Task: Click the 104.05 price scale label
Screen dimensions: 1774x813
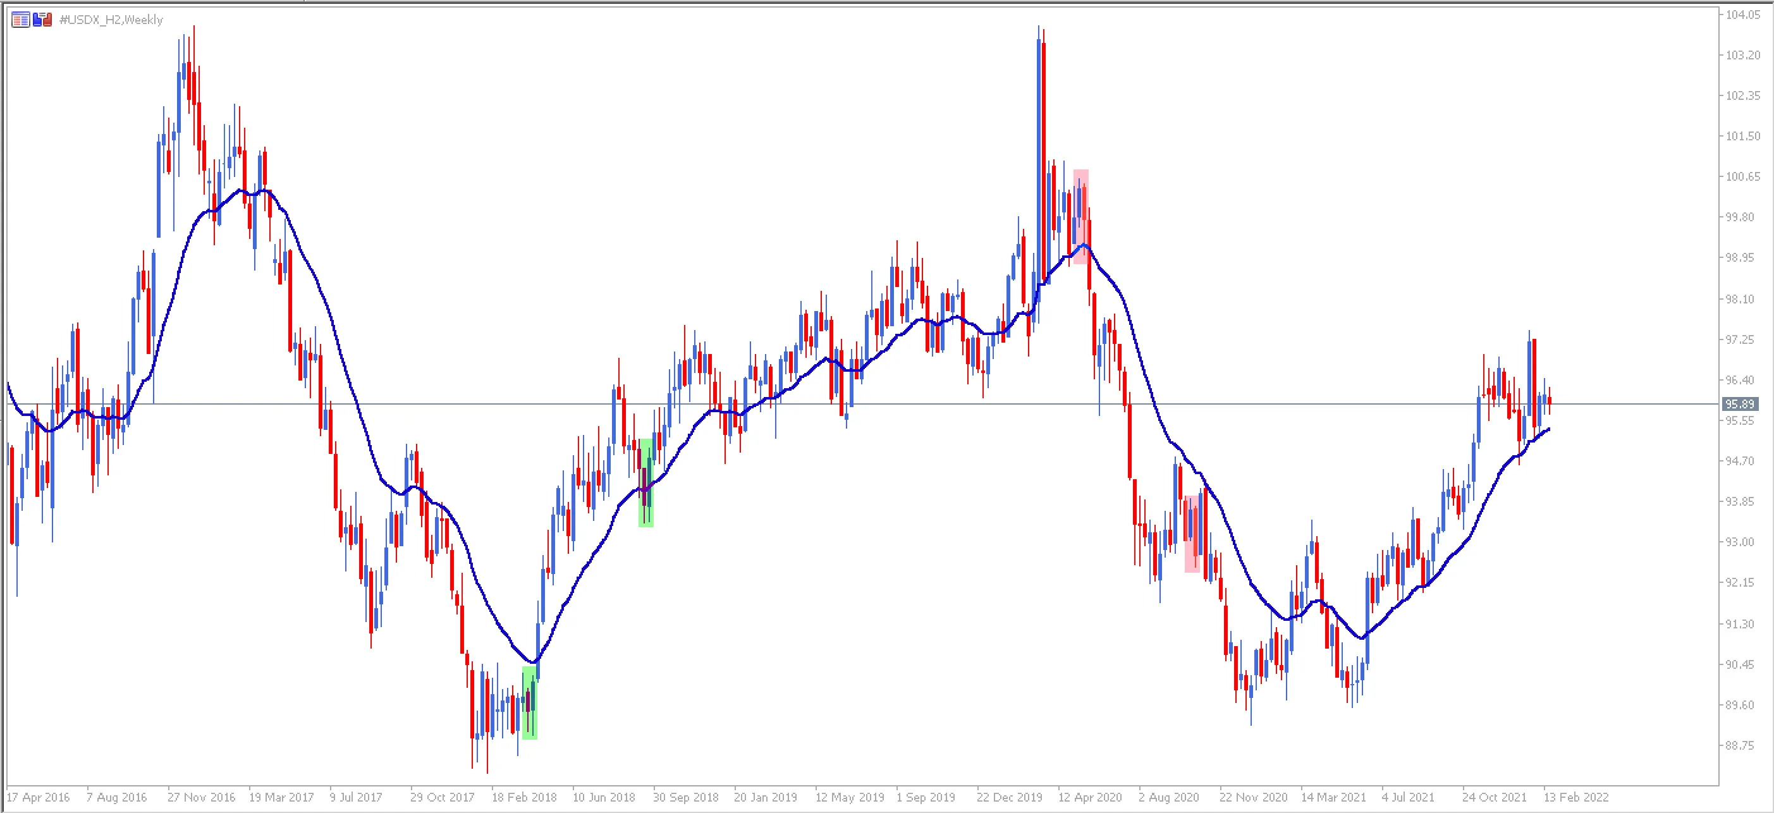Action: click(x=1742, y=15)
